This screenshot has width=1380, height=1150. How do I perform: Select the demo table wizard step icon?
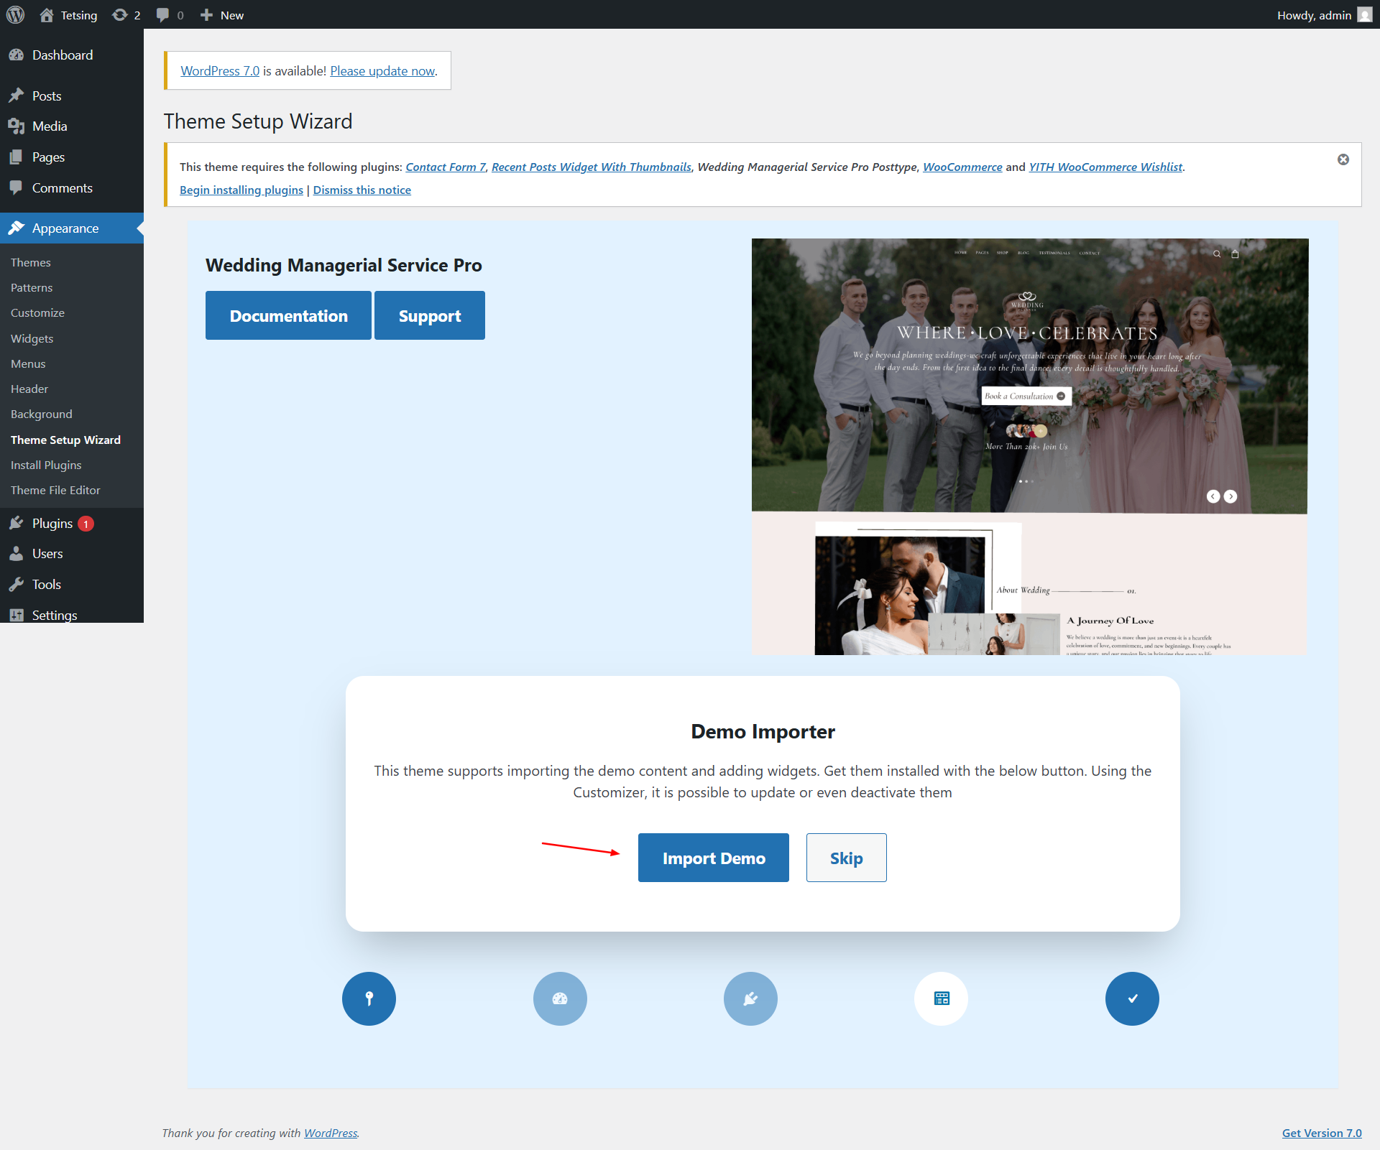point(942,998)
